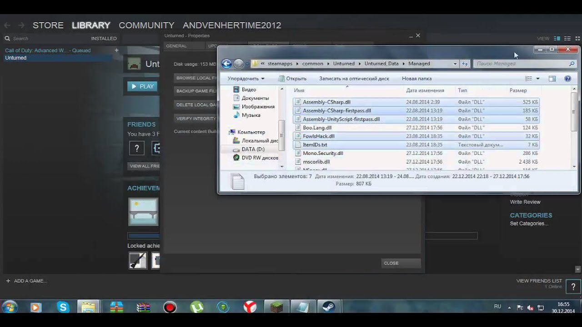Switch to Steam via its taskbar icon
The height and width of the screenshot is (327, 582).
pyautogui.click(x=330, y=307)
